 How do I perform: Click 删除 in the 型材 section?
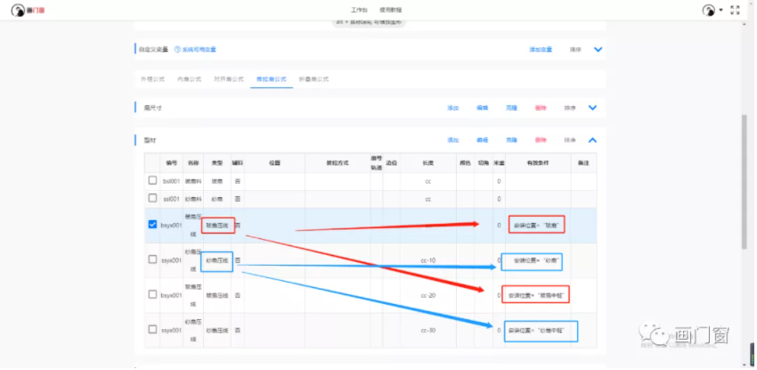(541, 140)
